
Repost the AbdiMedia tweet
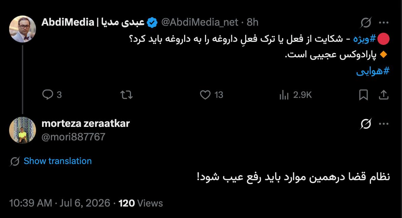click(126, 95)
